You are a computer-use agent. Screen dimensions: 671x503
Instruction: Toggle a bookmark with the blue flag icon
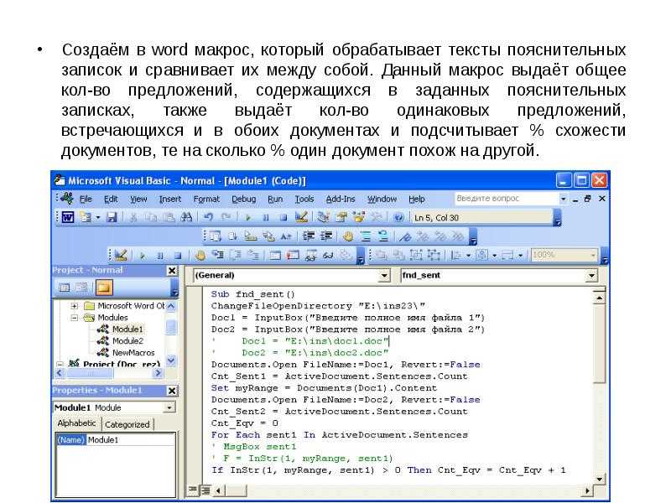click(406, 236)
